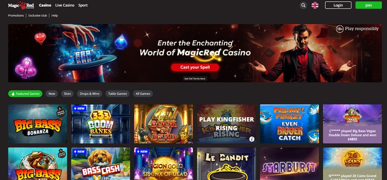Open See Full Terms here link

[x=195, y=78]
